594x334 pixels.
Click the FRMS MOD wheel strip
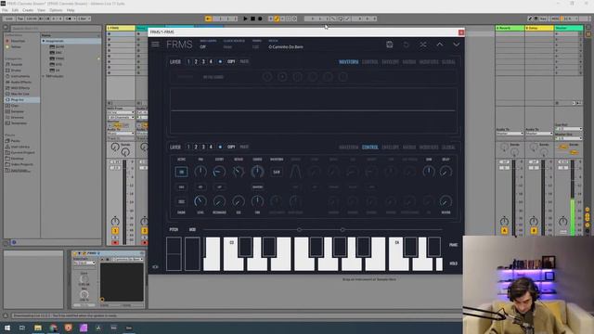[192, 253]
